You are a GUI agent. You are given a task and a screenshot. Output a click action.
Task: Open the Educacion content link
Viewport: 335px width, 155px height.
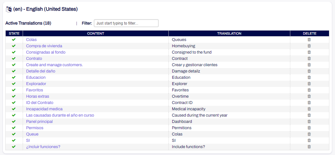tap(36, 77)
